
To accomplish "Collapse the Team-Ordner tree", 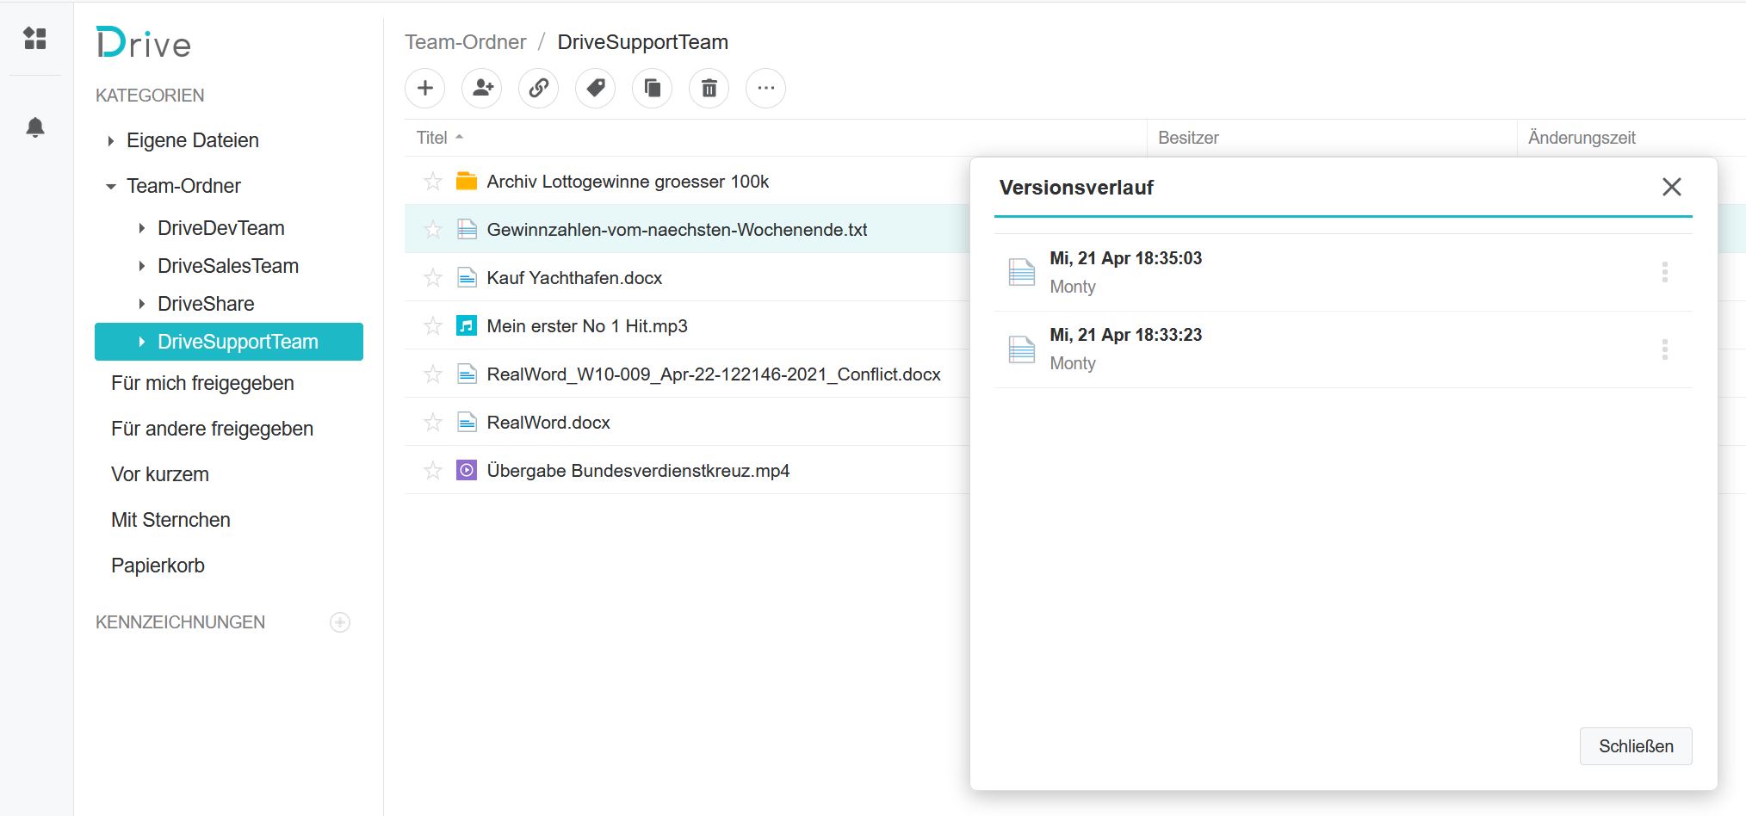I will [x=109, y=185].
